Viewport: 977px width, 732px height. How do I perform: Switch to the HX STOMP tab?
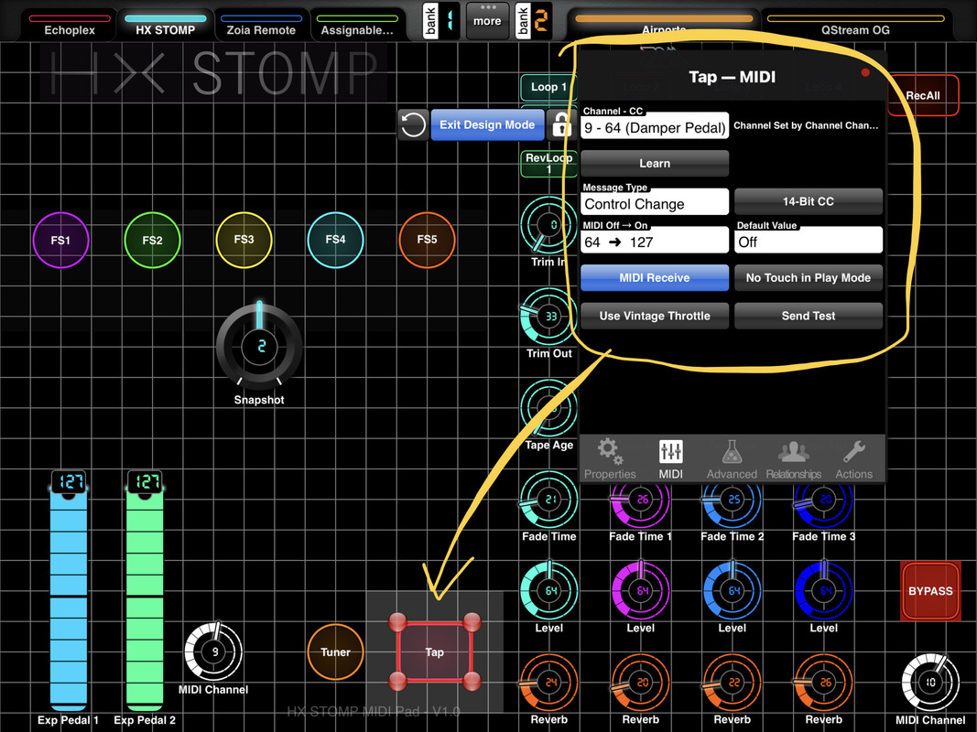[165, 25]
